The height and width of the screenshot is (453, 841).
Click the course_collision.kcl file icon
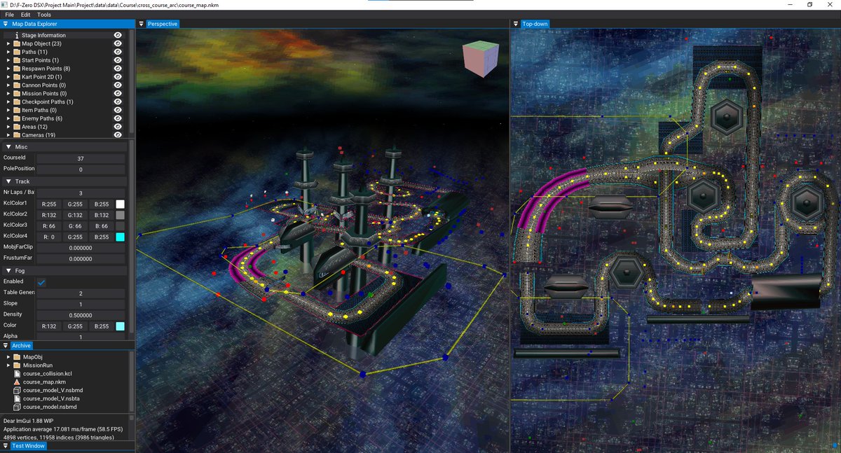[x=17, y=373]
